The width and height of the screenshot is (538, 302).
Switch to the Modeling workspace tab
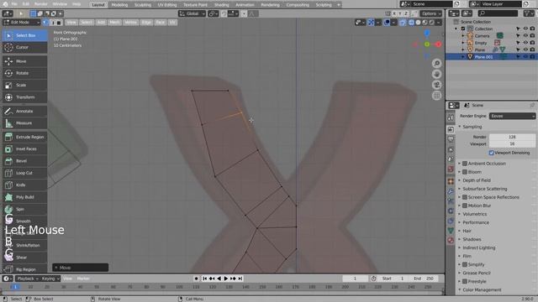click(119, 5)
